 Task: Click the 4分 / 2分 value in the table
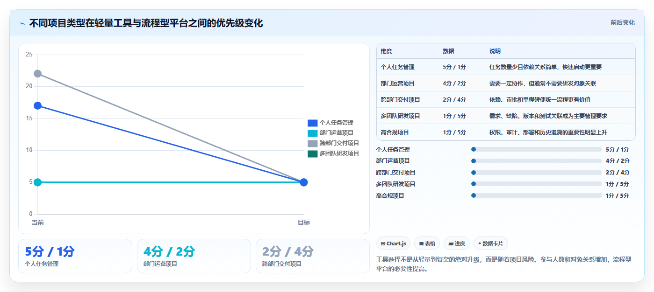pos(454,83)
